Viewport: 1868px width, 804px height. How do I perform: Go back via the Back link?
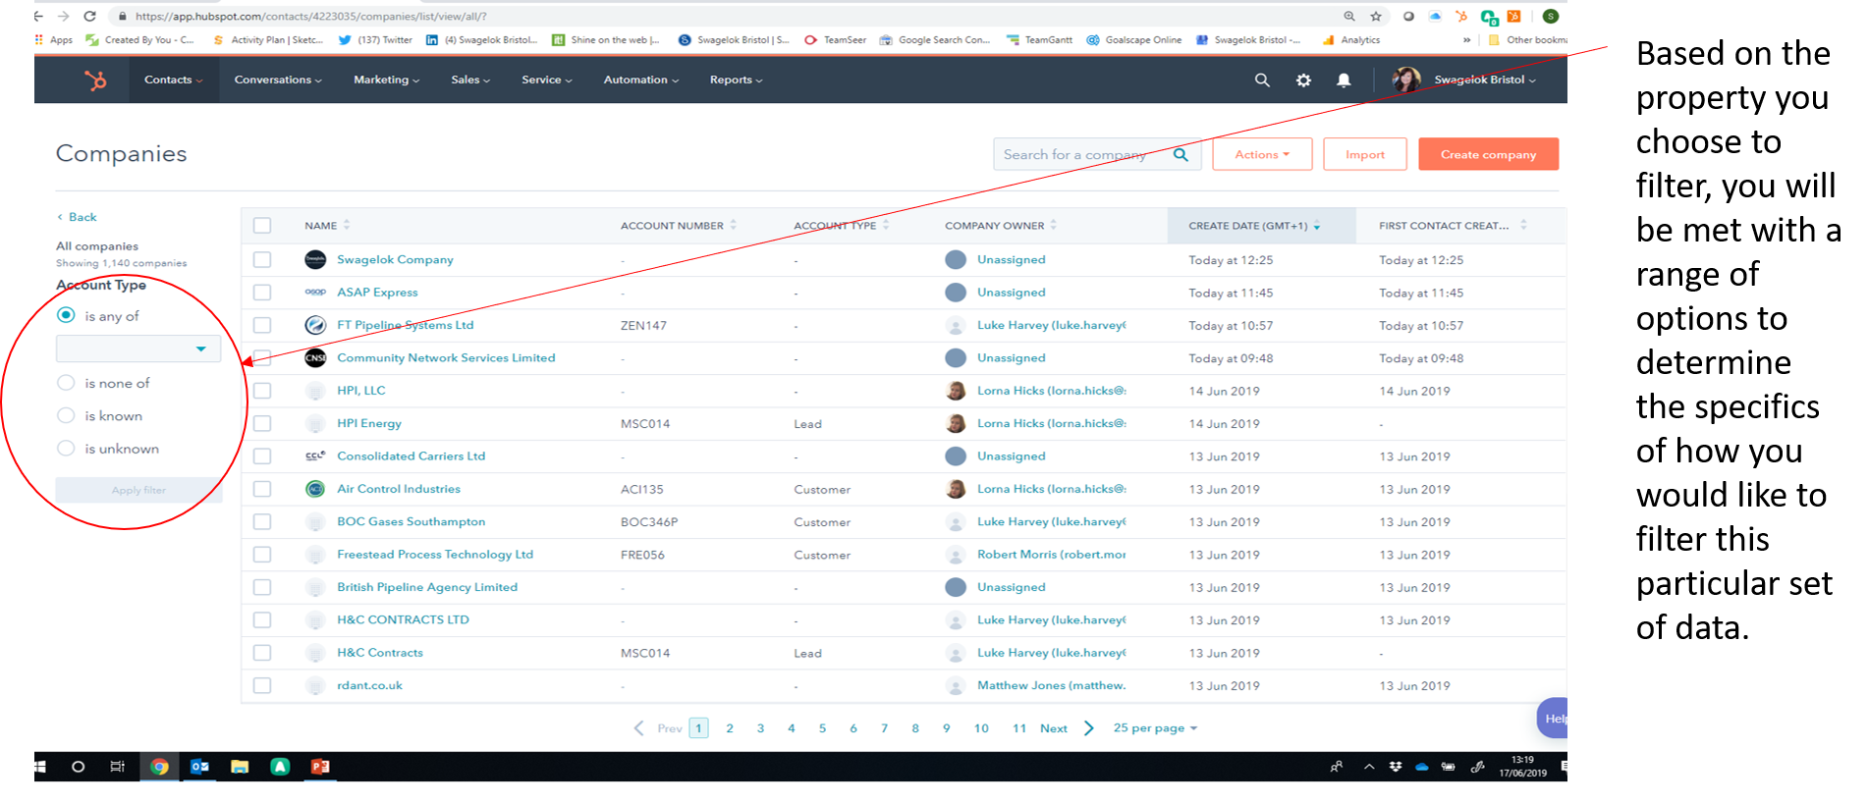coord(77,217)
